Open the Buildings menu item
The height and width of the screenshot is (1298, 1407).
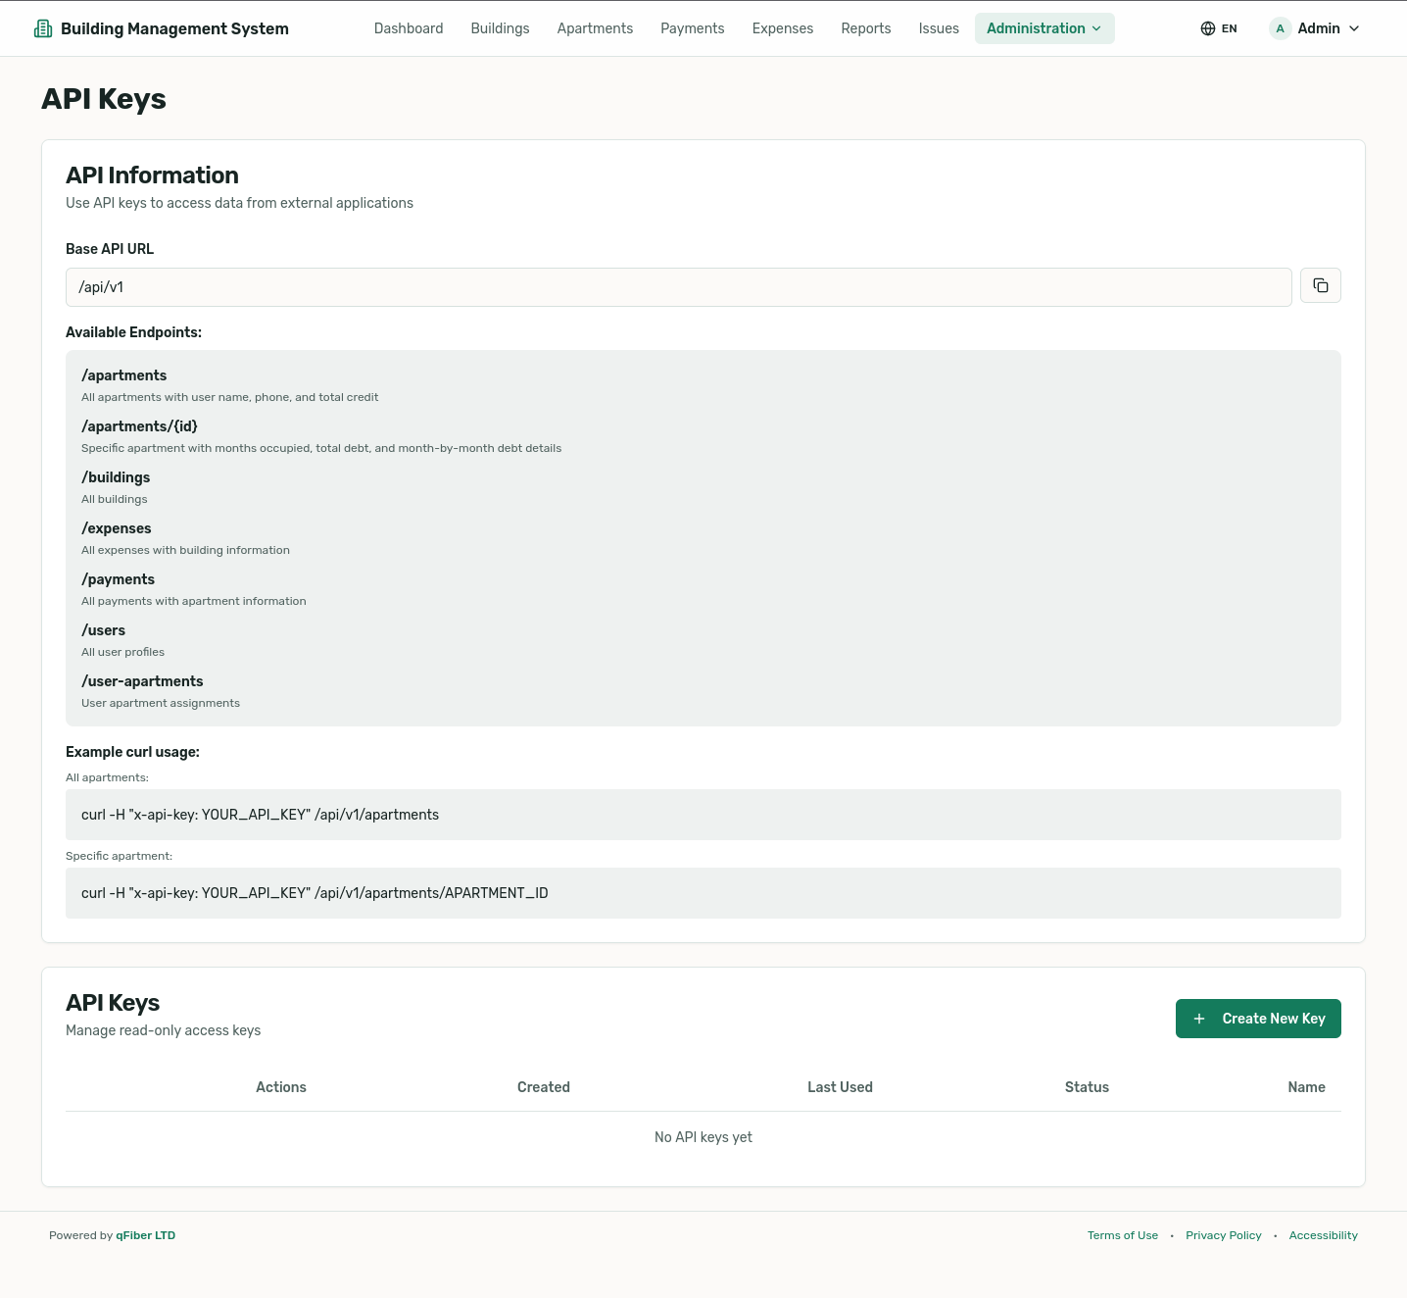[500, 28]
